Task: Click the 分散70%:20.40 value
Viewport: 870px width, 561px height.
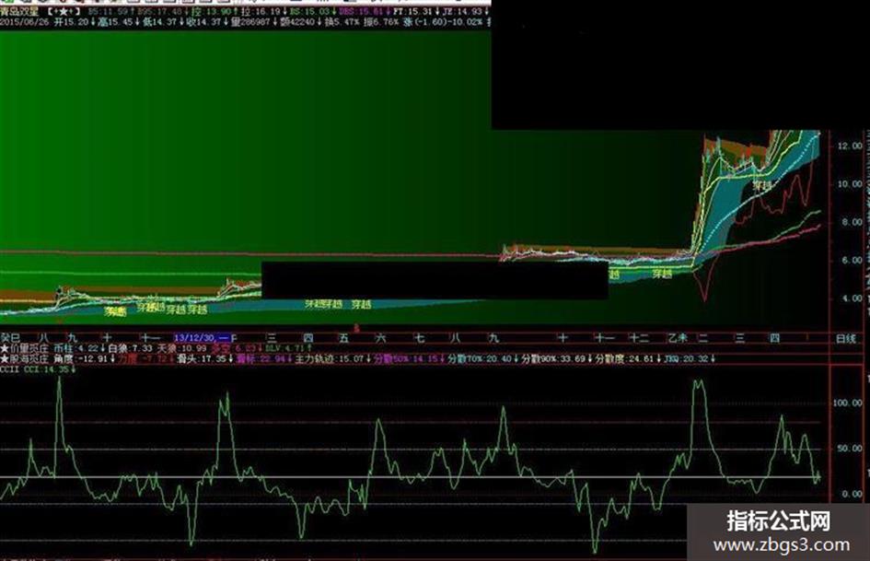Action: [x=480, y=359]
